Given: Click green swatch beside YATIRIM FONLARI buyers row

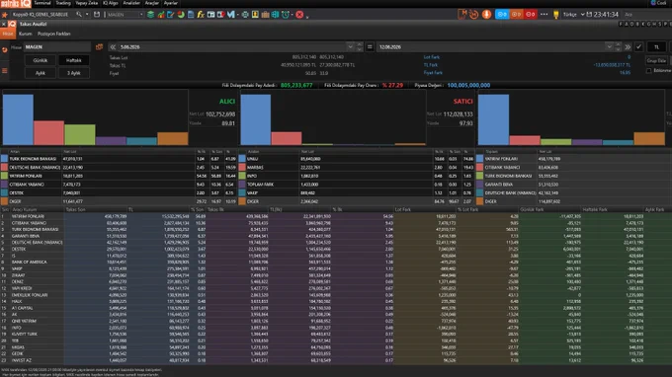Looking at the screenshot, I should (x=4, y=176).
